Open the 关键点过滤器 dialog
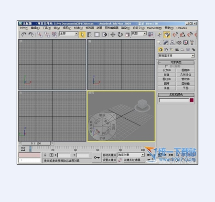The height and width of the screenshot is (202, 215). (134, 160)
